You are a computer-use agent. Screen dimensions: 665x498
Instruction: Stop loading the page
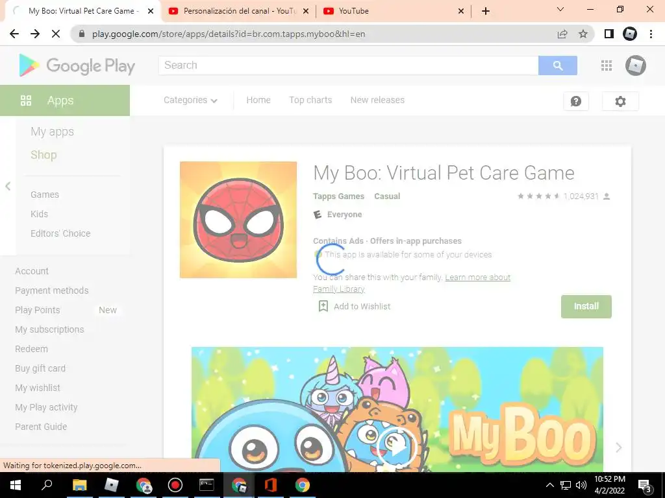click(x=56, y=34)
